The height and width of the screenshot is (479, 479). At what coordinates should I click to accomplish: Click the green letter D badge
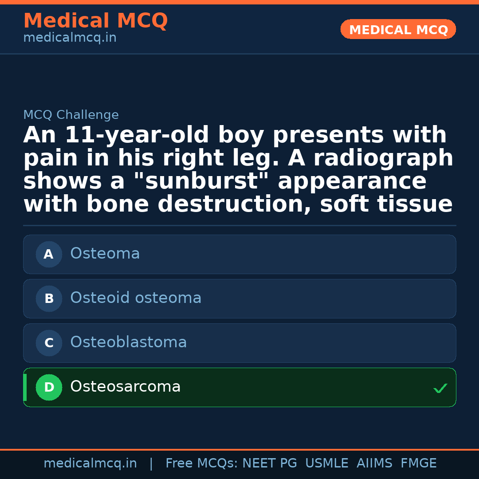49,387
